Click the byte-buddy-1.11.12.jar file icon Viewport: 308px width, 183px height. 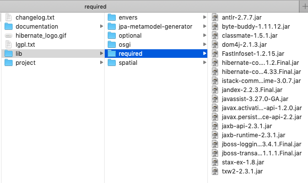(215, 26)
